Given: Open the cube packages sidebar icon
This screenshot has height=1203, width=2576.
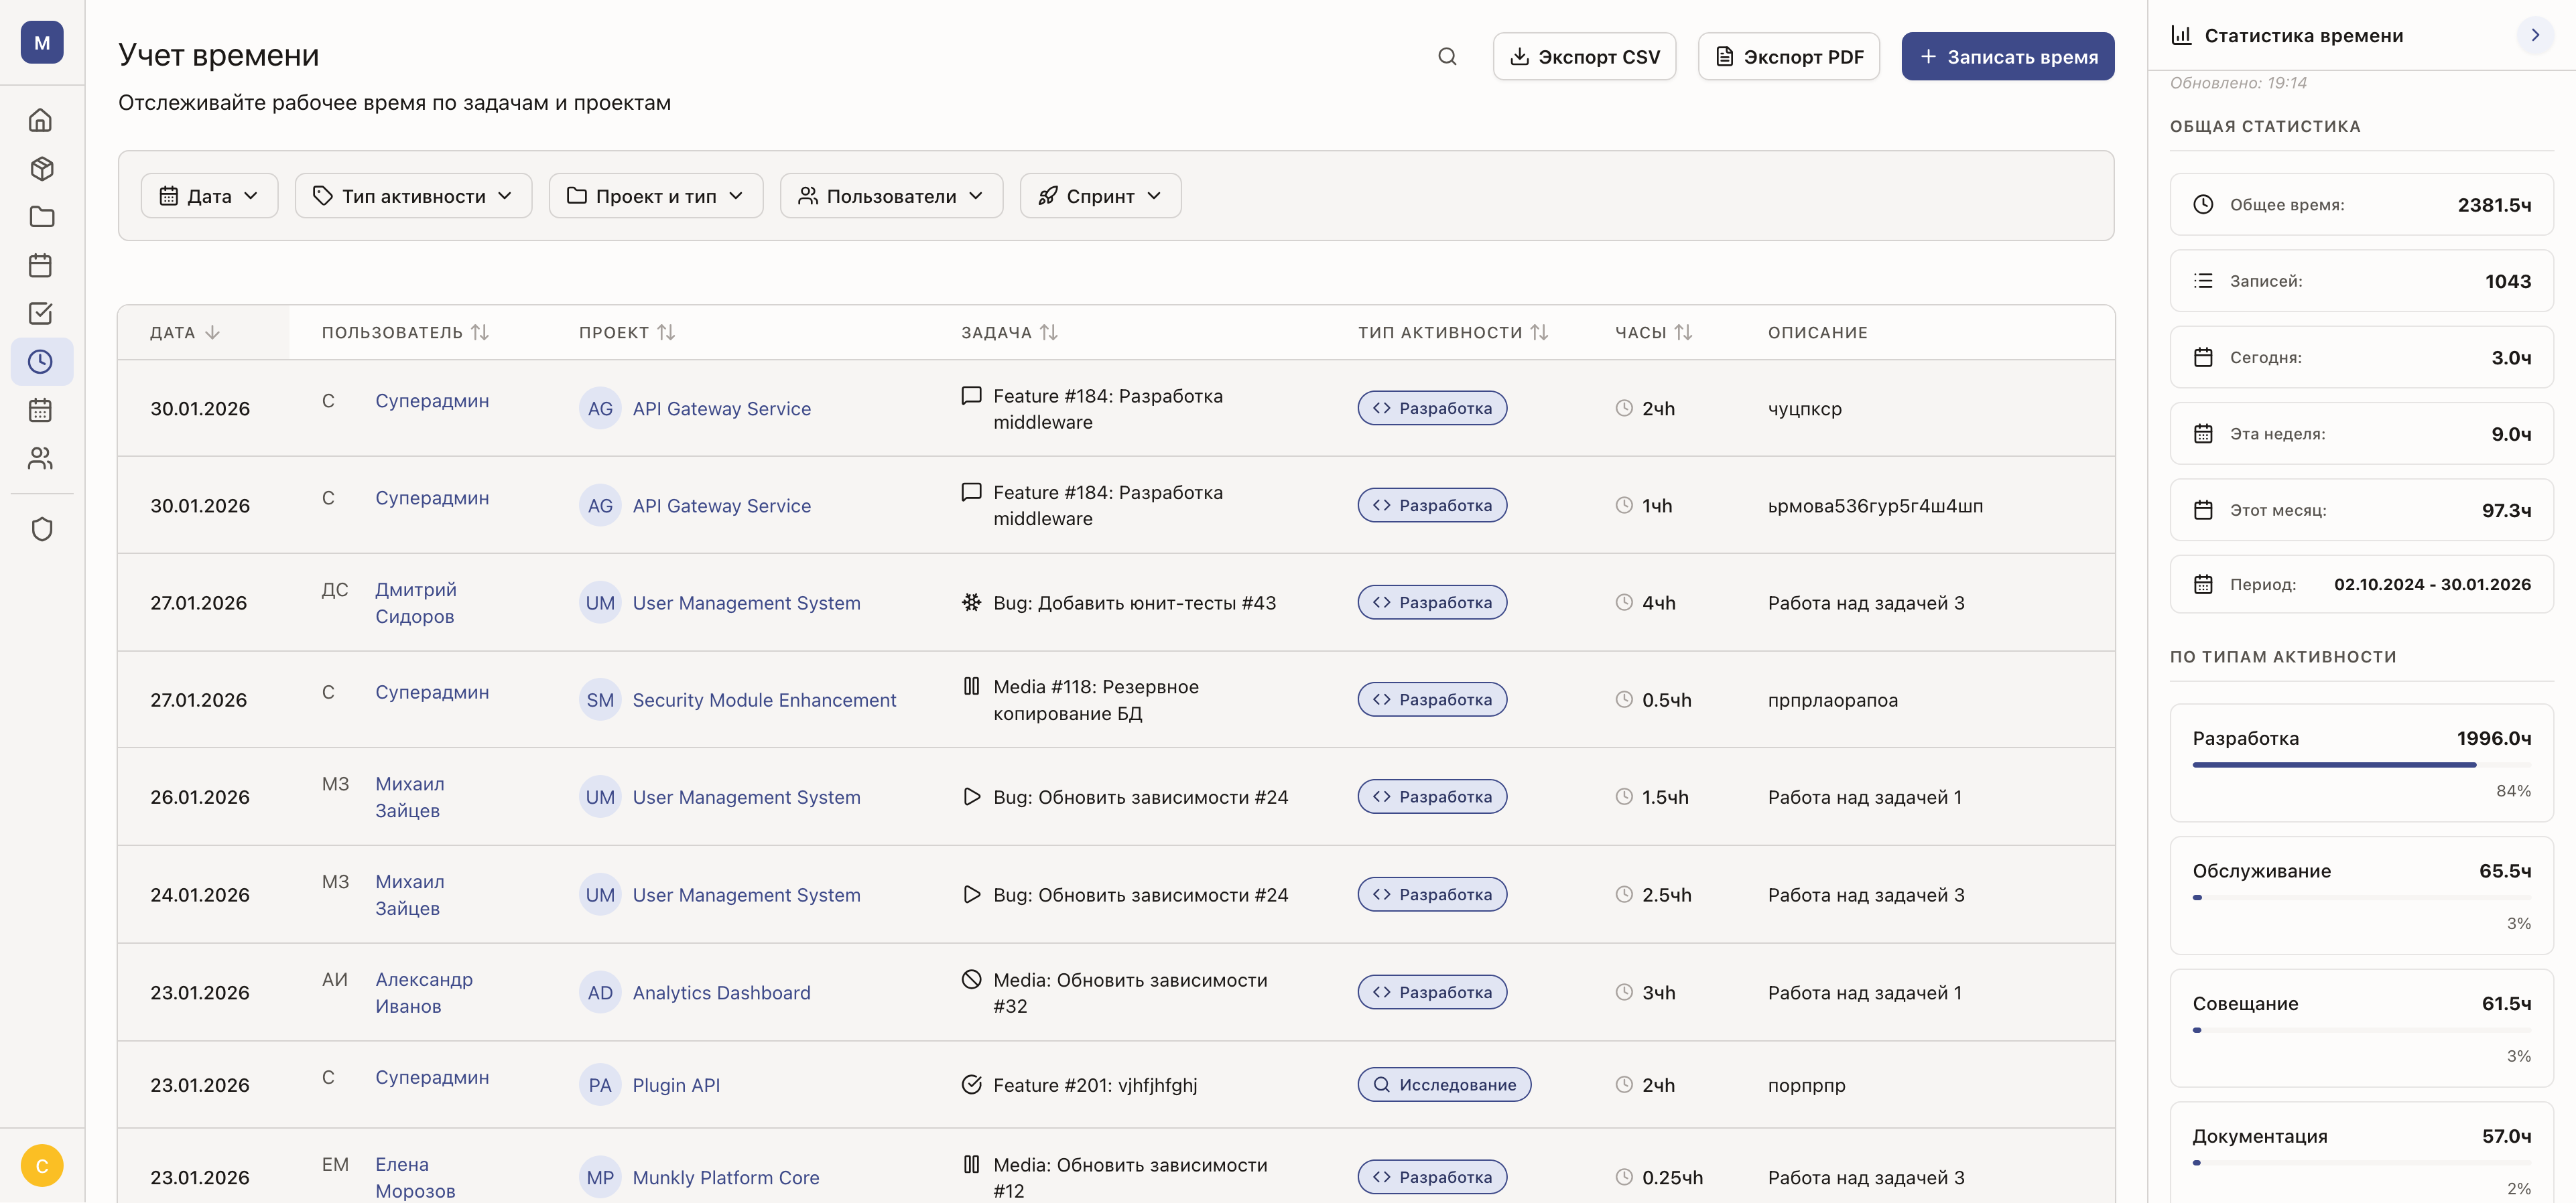Looking at the screenshot, I should [41, 169].
